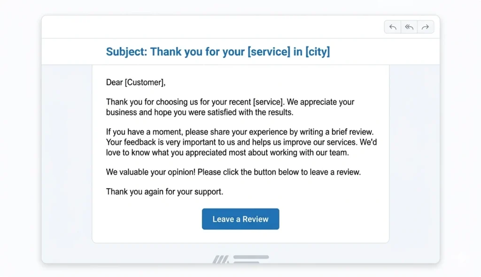Select the middle icon in the toolbar group
The width and height of the screenshot is (481, 277).
pos(409,27)
